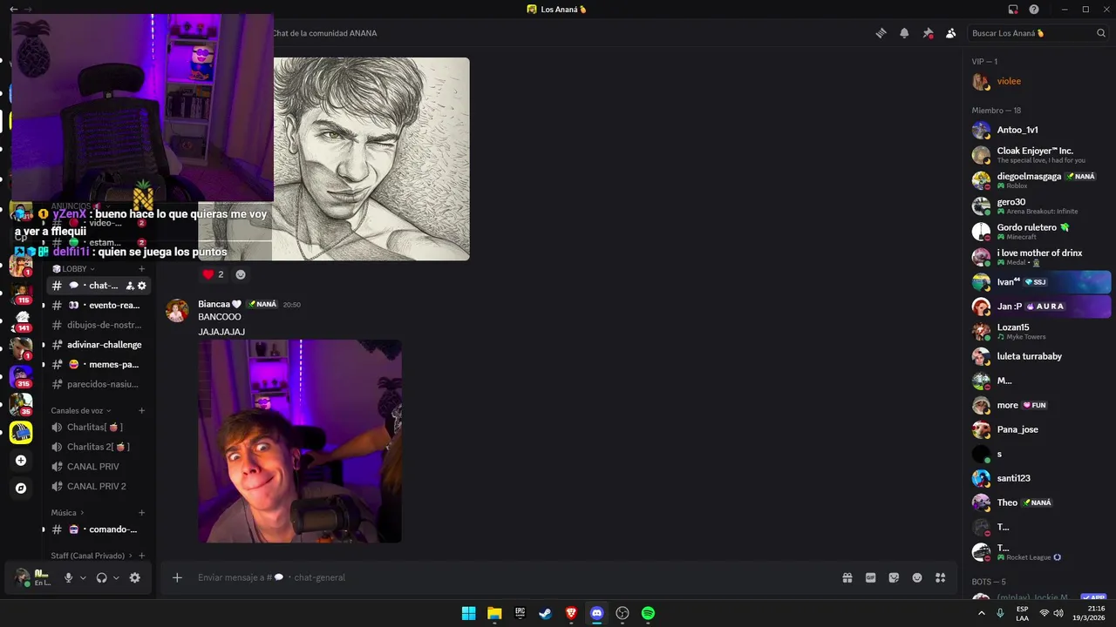
Task: Send a gift using the gift icon
Action: (847, 577)
